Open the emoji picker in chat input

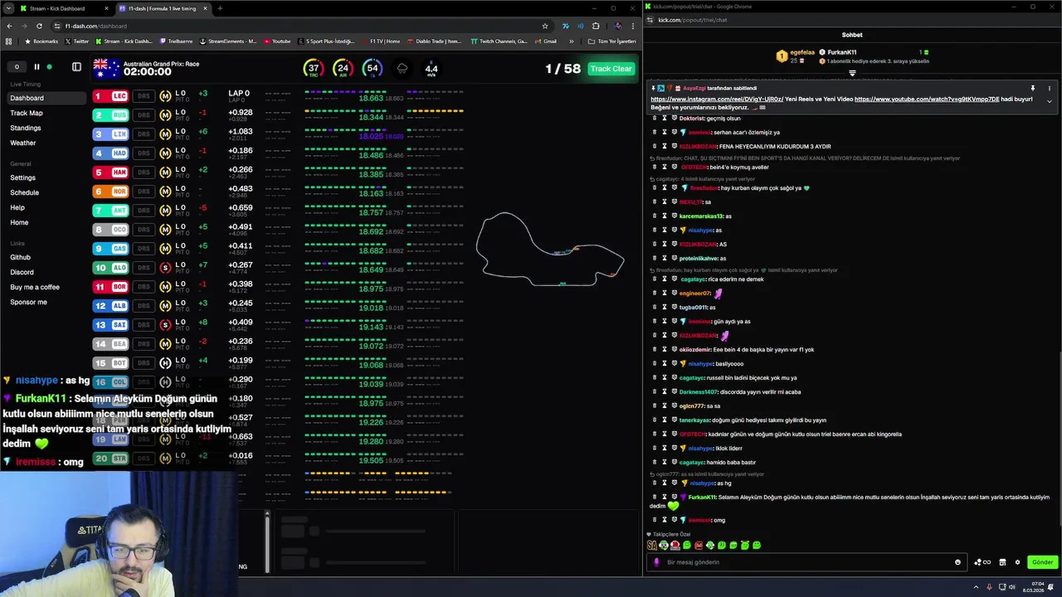tap(957, 562)
